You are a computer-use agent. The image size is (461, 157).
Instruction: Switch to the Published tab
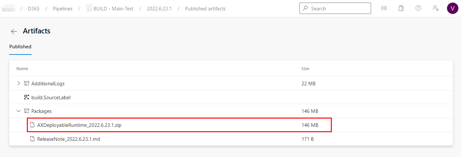(x=20, y=47)
